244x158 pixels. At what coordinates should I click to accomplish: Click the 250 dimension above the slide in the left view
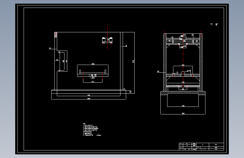(x=93, y=64)
